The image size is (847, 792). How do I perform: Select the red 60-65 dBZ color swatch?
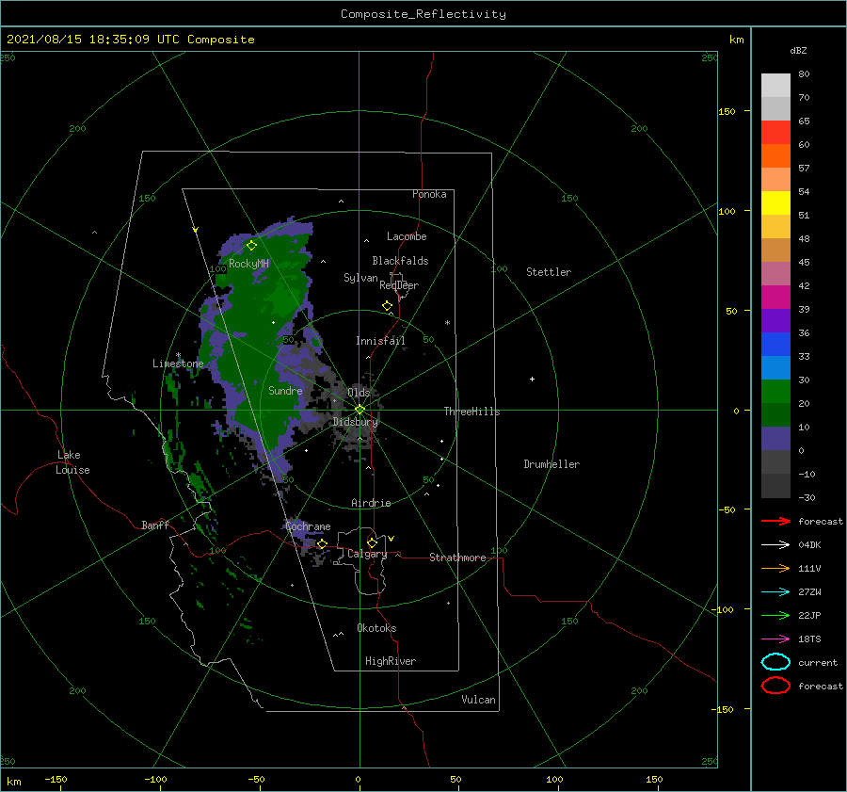(775, 133)
